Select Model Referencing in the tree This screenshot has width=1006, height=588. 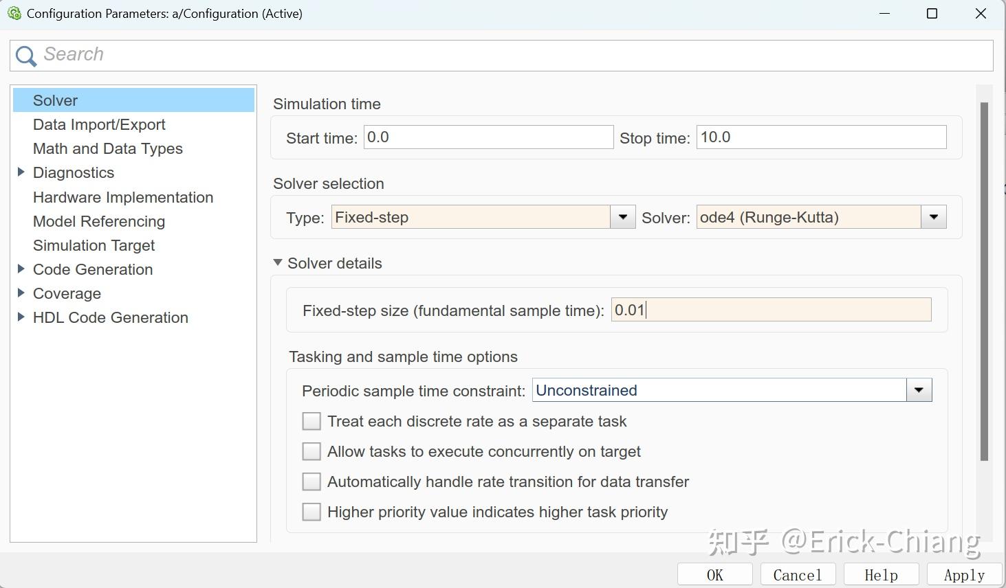pyautogui.click(x=99, y=221)
